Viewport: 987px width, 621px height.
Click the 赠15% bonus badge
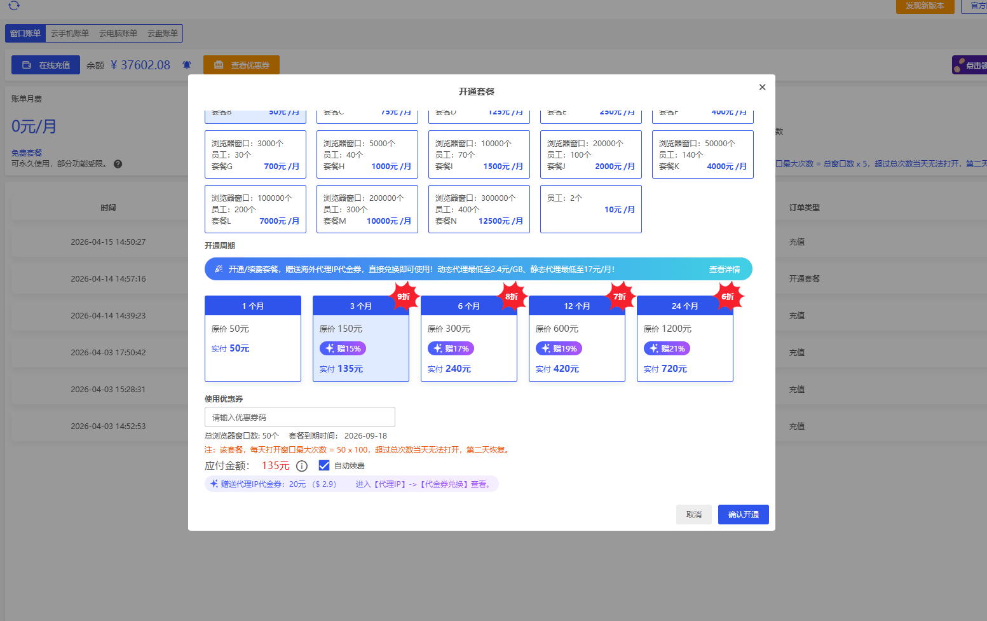(x=343, y=348)
